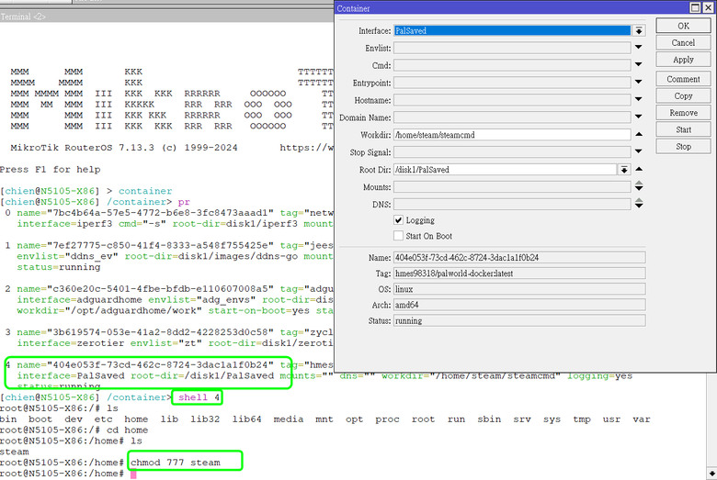
Task: Click 'Press F1 for help' text
Action: (50, 170)
